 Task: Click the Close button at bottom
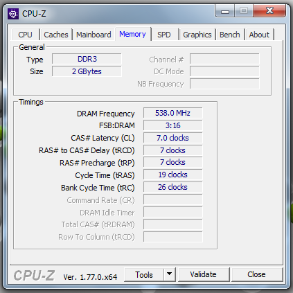click(x=256, y=274)
